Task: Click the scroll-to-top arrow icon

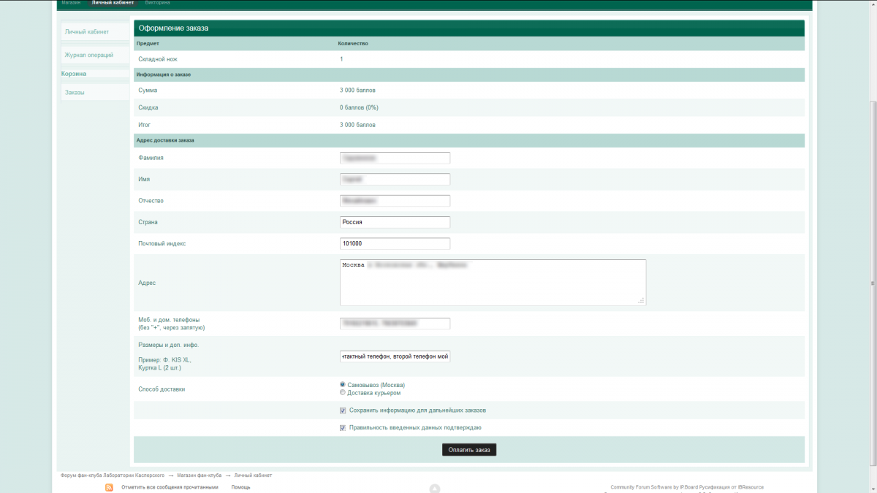Action: 434,489
